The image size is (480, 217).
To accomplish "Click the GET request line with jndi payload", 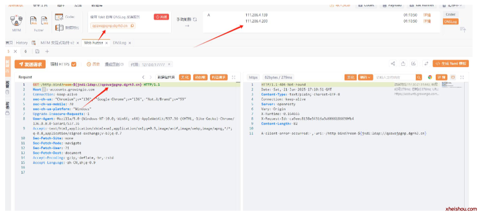I will click(96, 85).
